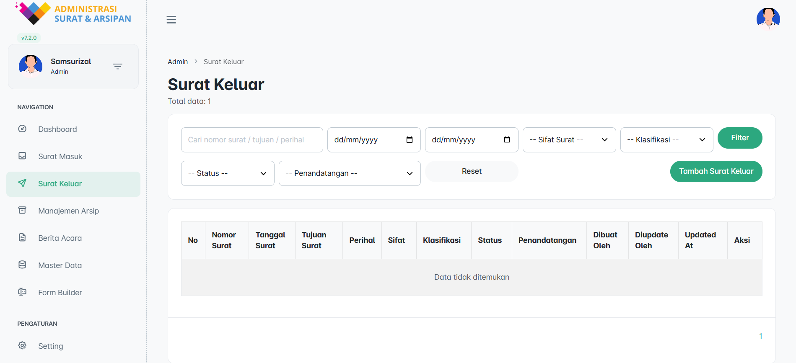This screenshot has width=796, height=363.
Task: Click the Form Builder icon
Action: [x=22, y=292]
